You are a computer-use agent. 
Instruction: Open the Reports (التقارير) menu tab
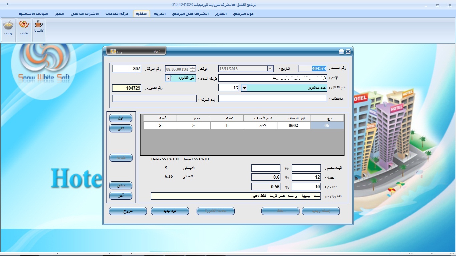click(220, 14)
